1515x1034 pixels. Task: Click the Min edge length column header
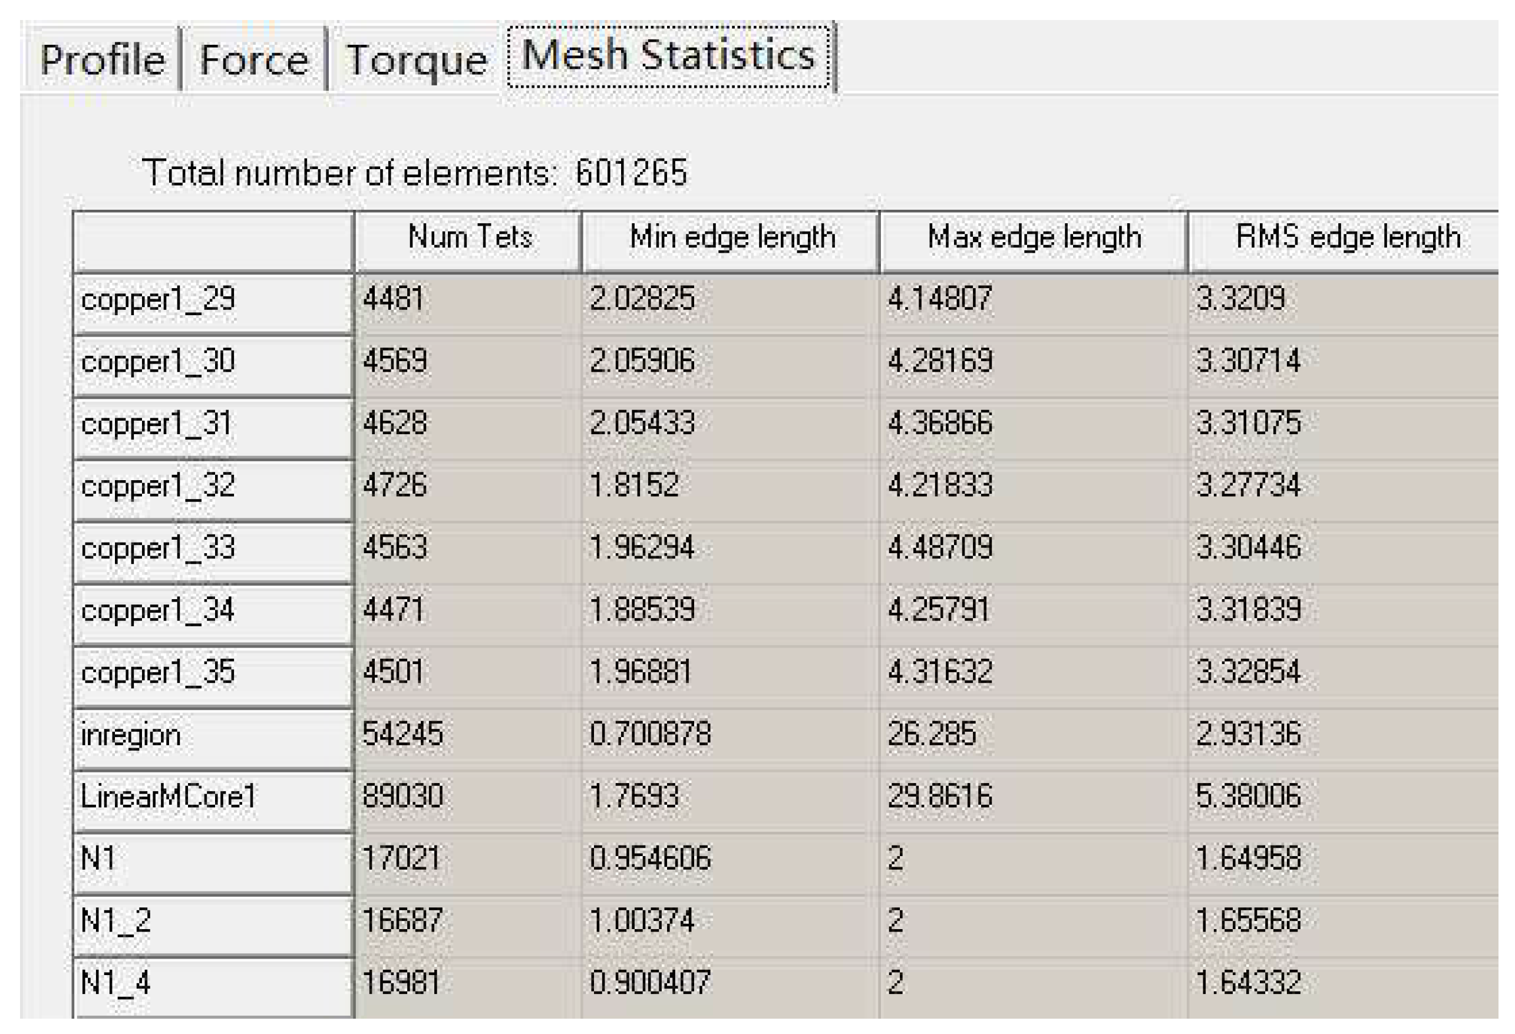coord(731,238)
